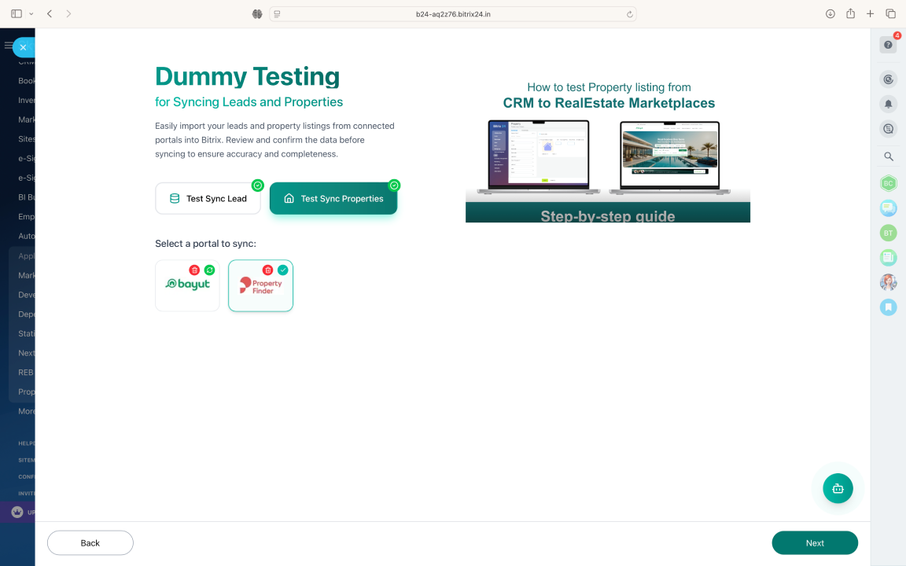Click the Back button
The image size is (906, 566).
pyautogui.click(x=90, y=543)
